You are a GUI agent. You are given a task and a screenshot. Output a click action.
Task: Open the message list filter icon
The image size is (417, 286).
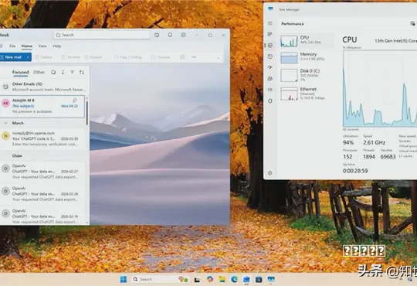[x=73, y=72]
